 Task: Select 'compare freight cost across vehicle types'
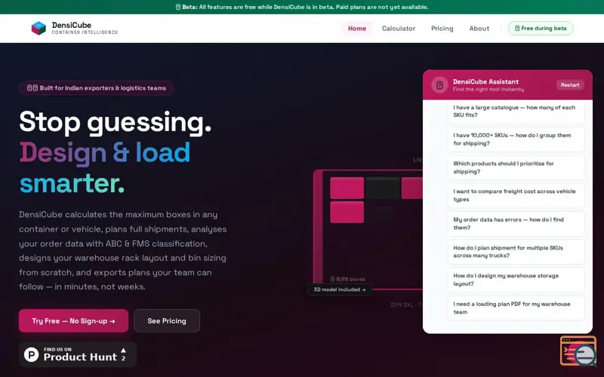(516, 195)
